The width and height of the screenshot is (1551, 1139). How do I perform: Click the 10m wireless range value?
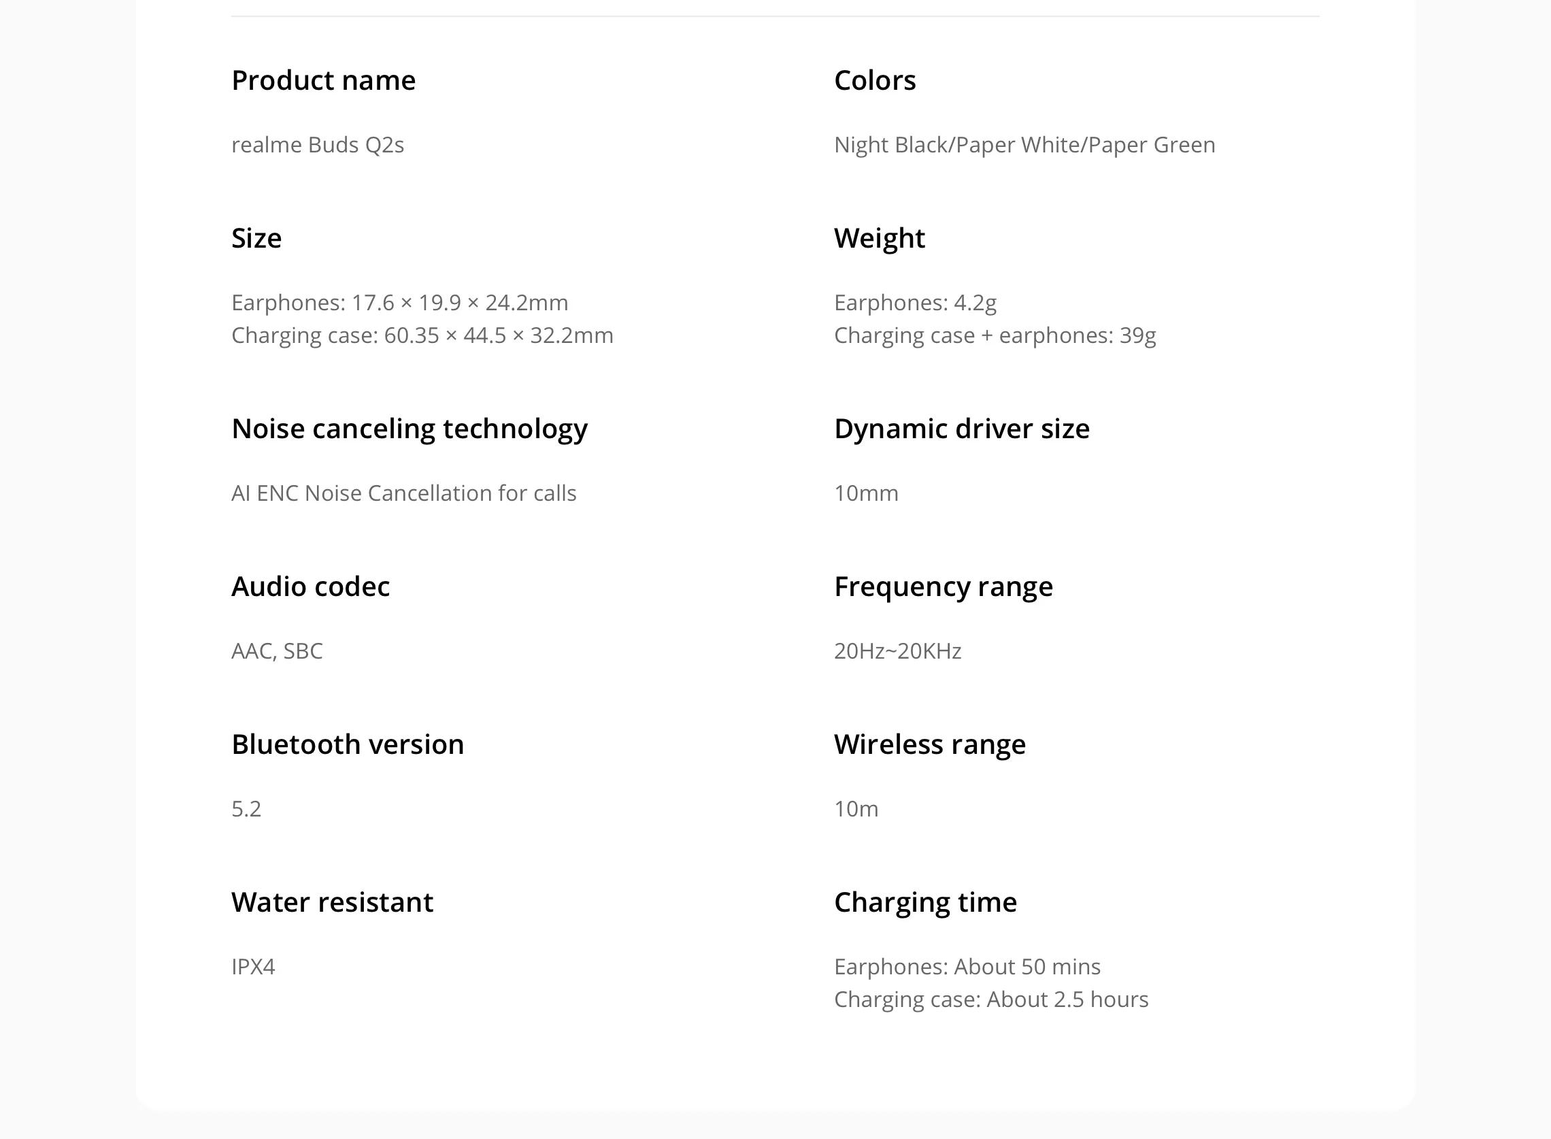pyautogui.click(x=856, y=809)
